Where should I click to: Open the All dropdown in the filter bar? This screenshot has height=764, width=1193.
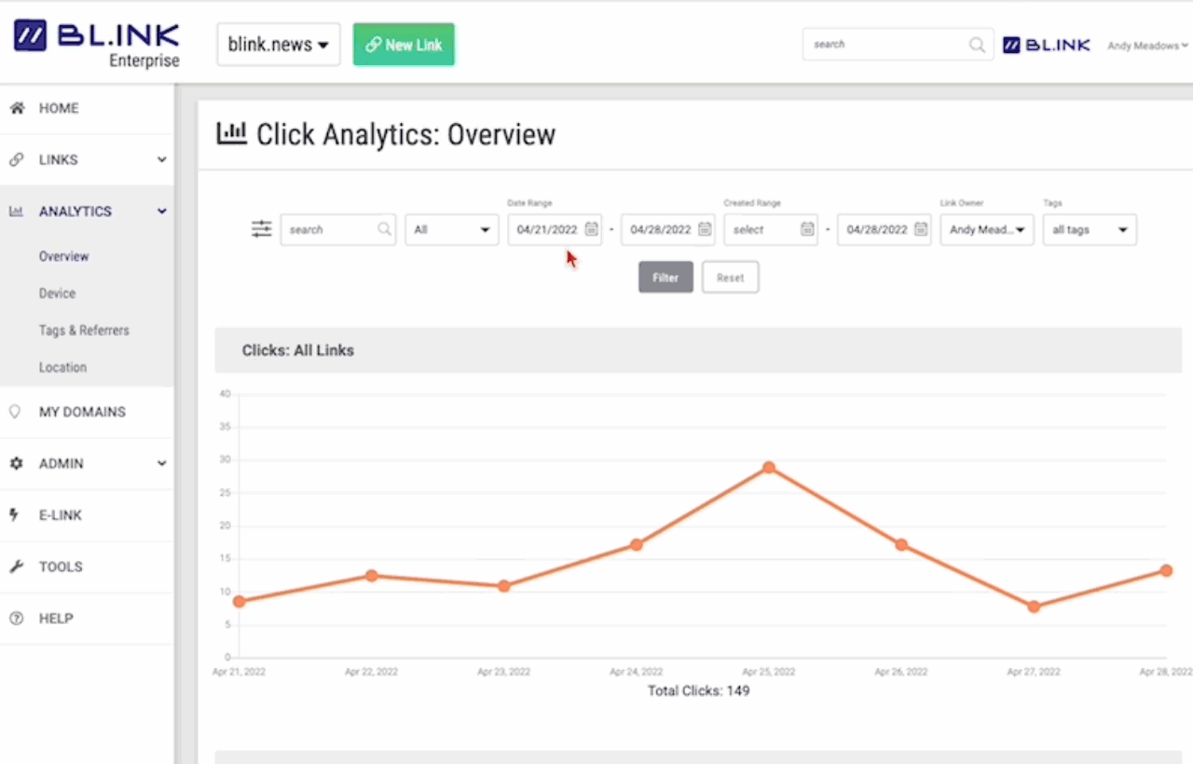[451, 229]
